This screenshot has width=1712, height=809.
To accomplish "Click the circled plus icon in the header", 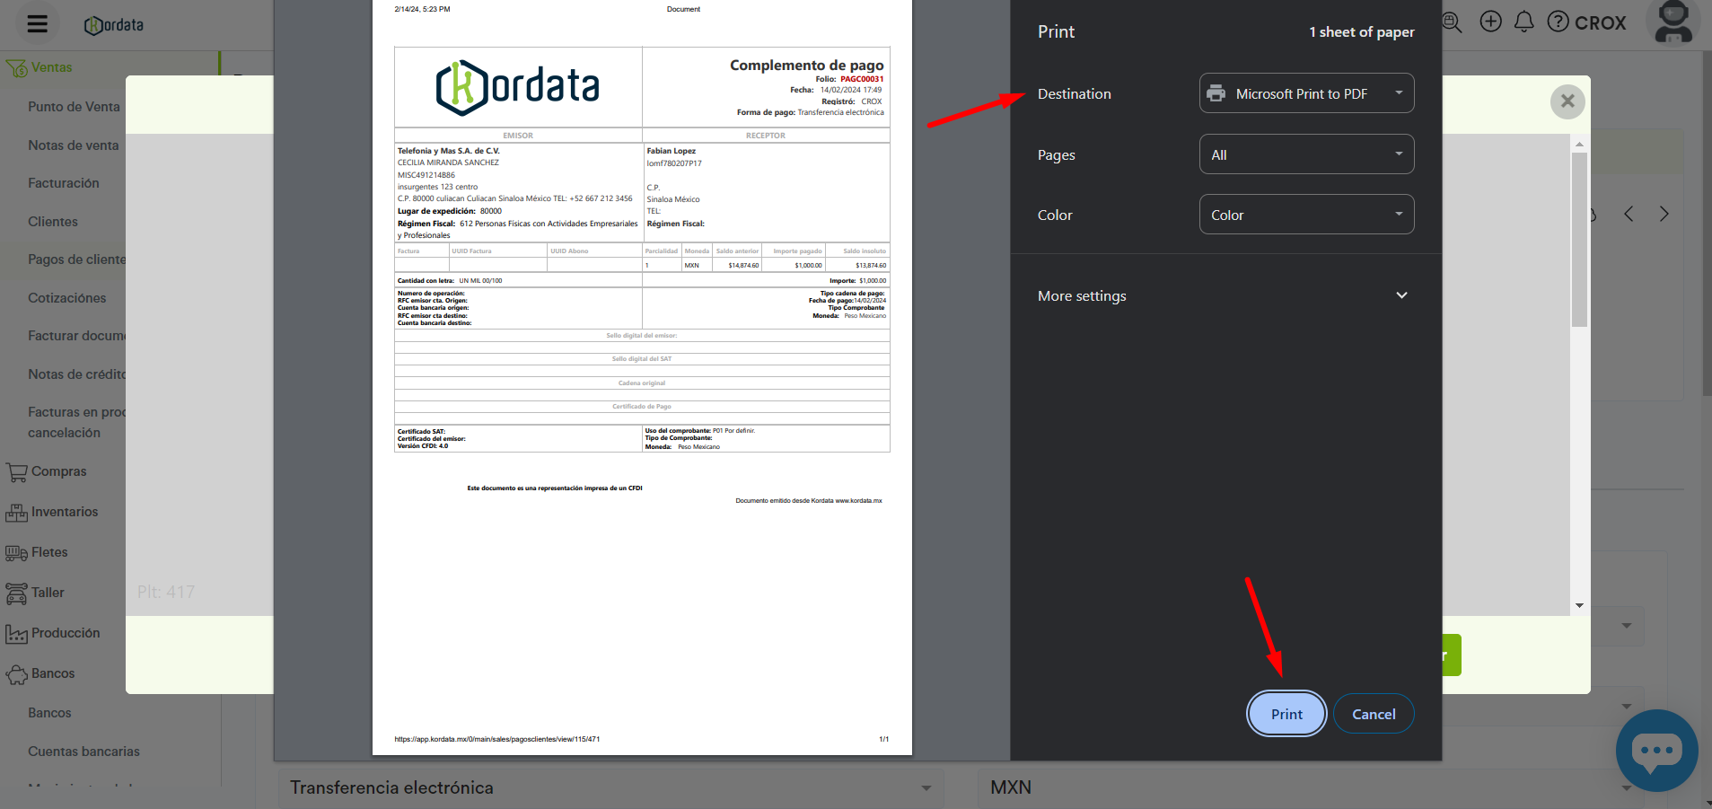I will click(x=1490, y=22).
